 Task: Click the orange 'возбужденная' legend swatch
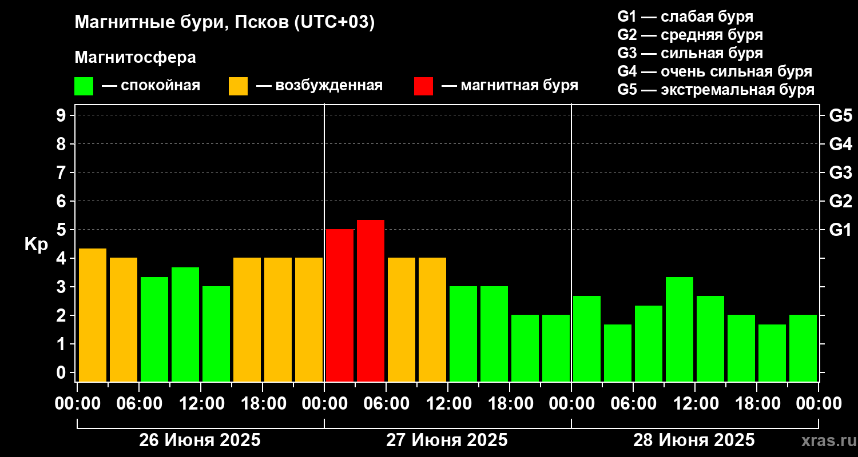pos(238,86)
